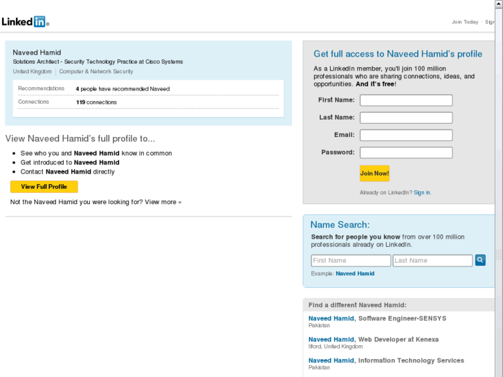Click the 'Name Search:' heading
The width and height of the screenshot is (503, 377).
point(340,225)
